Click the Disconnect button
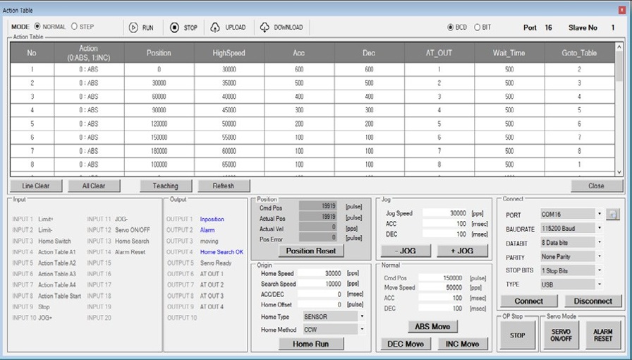Image resolution: width=632 pixels, height=360 pixels. point(593,301)
